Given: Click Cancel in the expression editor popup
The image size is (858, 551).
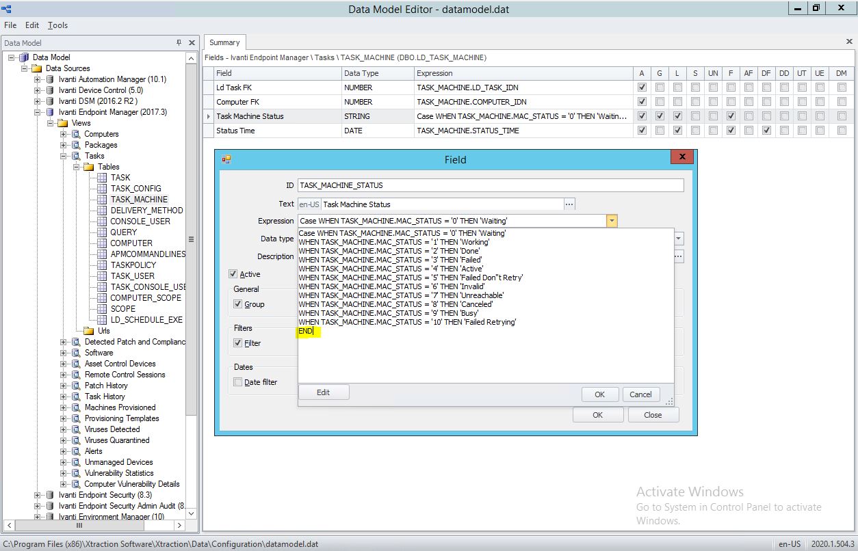Looking at the screenshot, I should tap(640, 394).
